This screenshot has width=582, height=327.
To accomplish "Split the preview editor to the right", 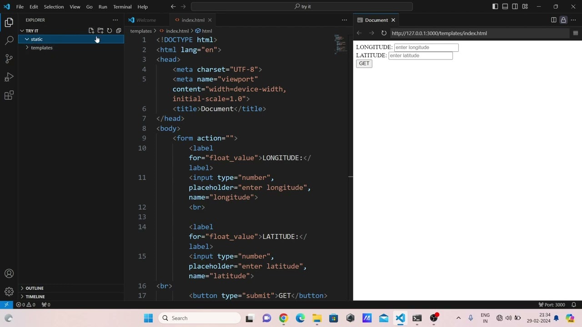I will tap(553, 20).
